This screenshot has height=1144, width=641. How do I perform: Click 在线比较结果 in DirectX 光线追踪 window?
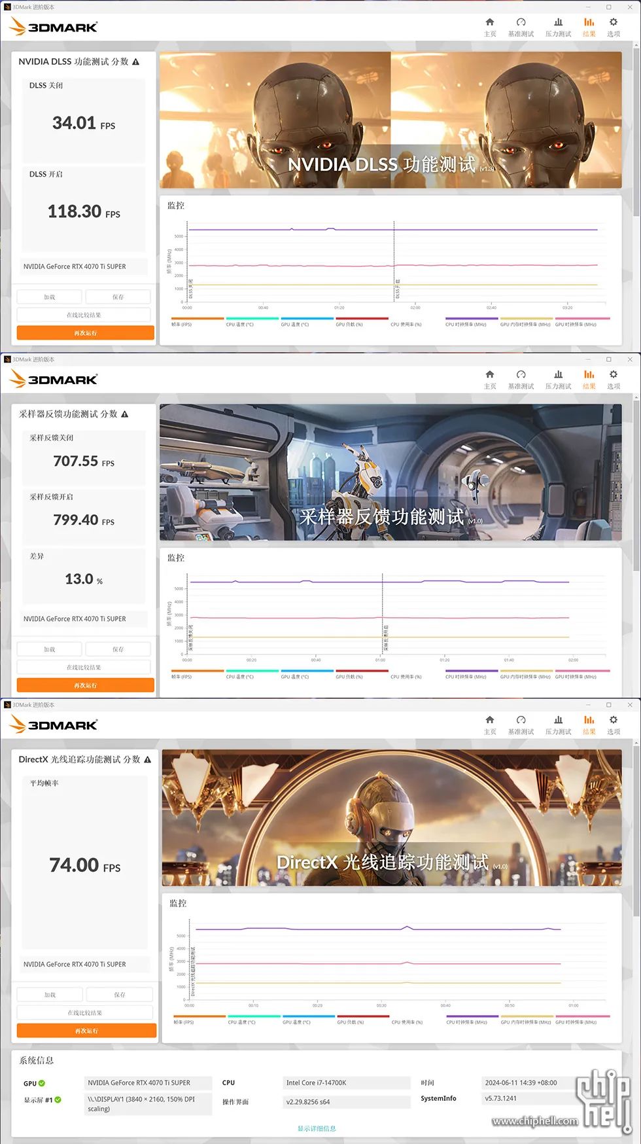pyautogui.click(x=85, y=1012)
